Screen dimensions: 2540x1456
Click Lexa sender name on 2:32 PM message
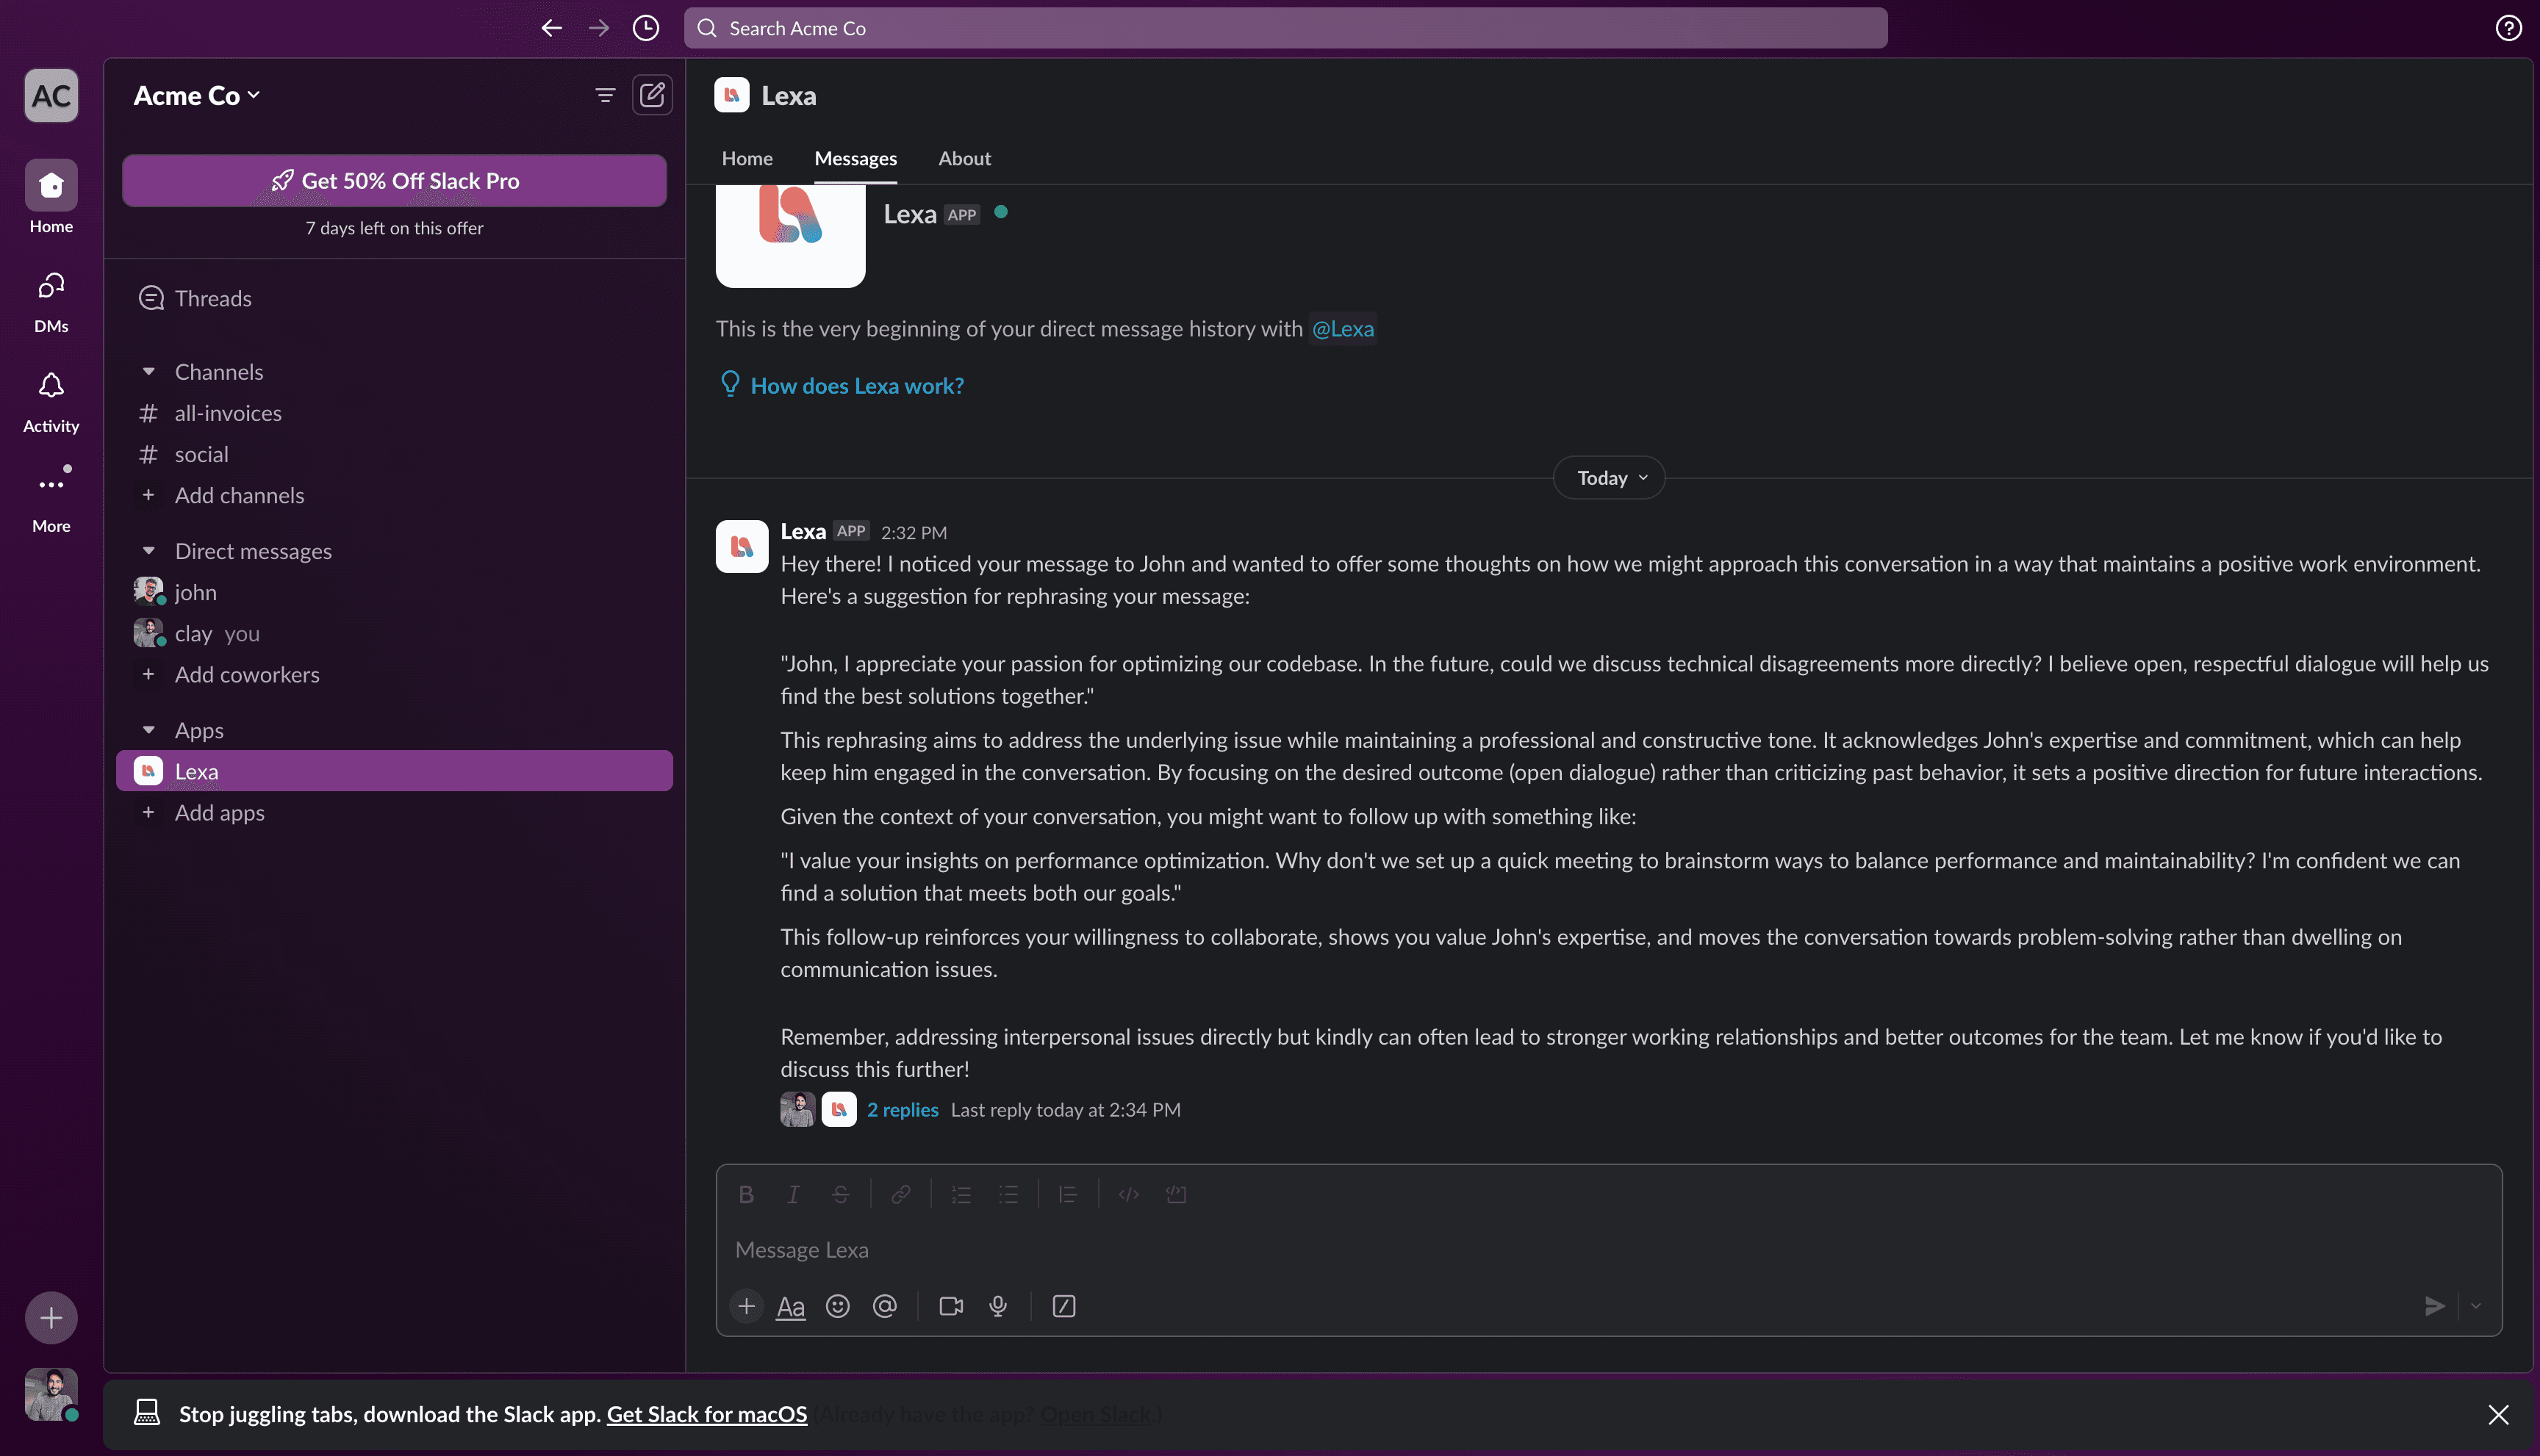(x=803, y=531)
